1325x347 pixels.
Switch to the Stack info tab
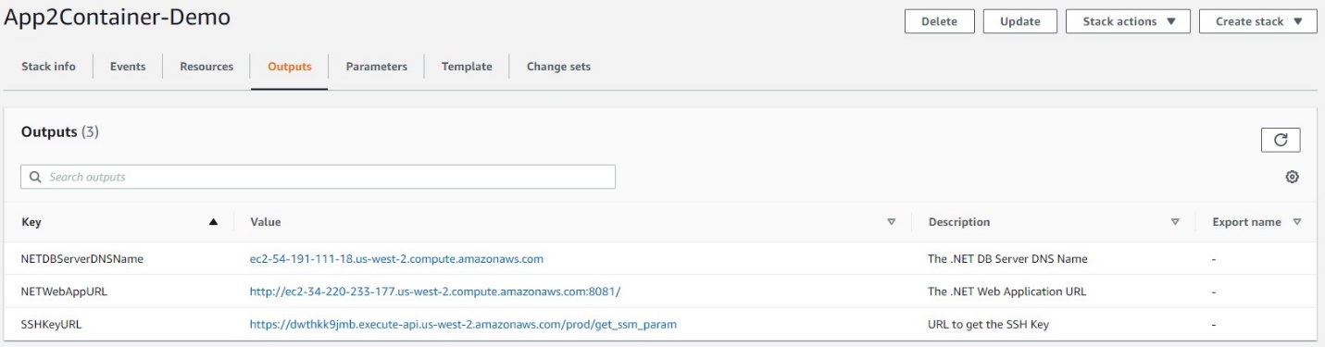[x=48, y=67]
